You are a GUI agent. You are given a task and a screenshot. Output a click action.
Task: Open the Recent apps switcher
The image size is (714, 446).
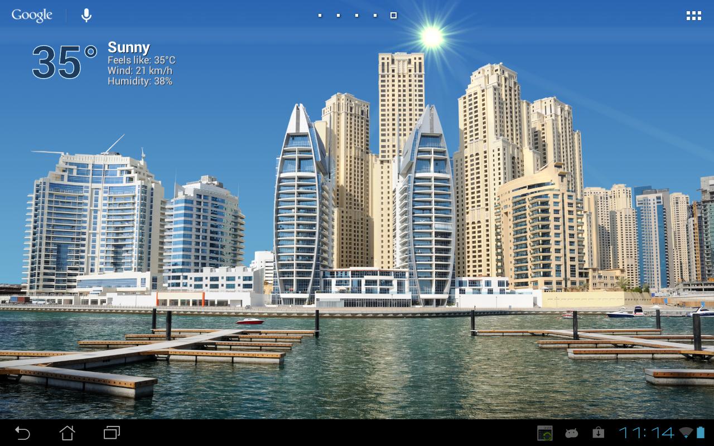click(x=112, y=433)
